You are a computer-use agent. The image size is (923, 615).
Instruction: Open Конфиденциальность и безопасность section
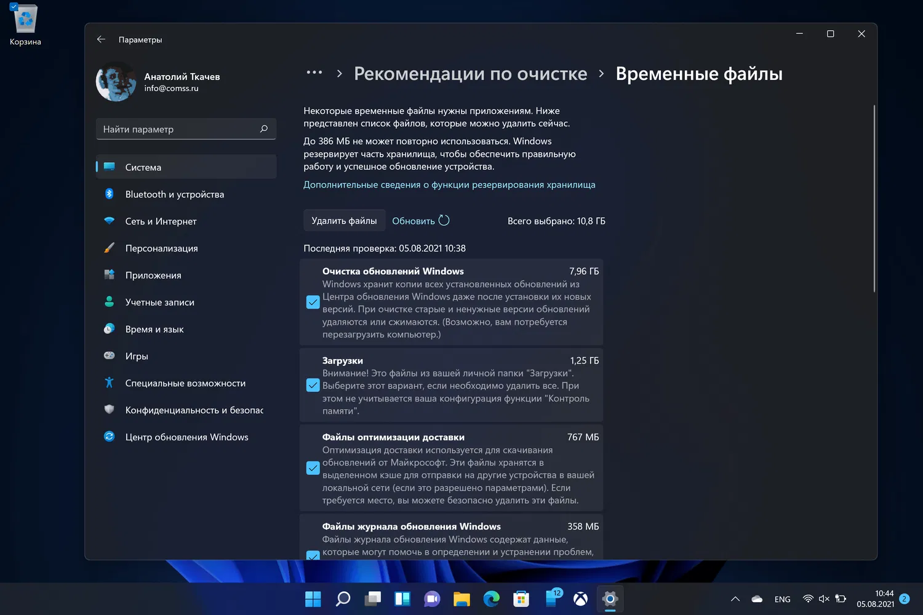coord(186,410)
